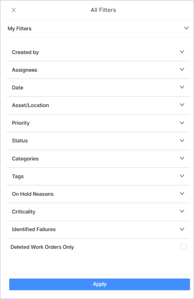The image size is (194, 299).
Task: Enable Deleted Work Orders Only checkbox
Action: 183,247
